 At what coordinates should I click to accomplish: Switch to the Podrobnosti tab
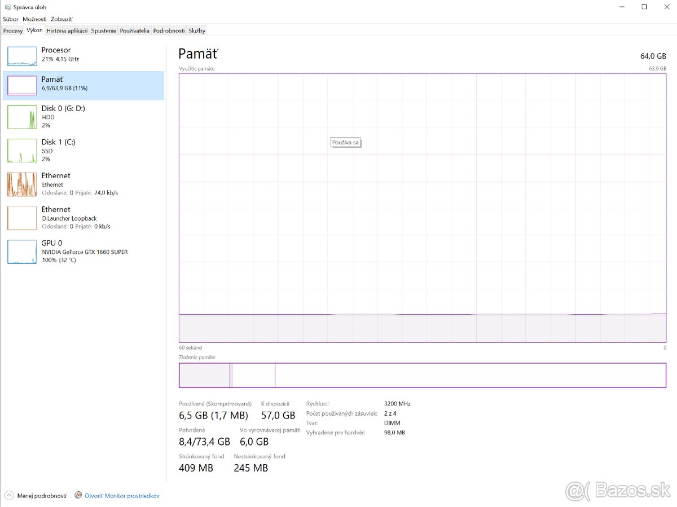click(x=169, y=30)
